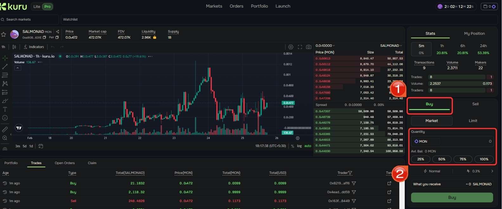Select the 24h stats interval
Screen dimensions: 502x209
[483, 49]
